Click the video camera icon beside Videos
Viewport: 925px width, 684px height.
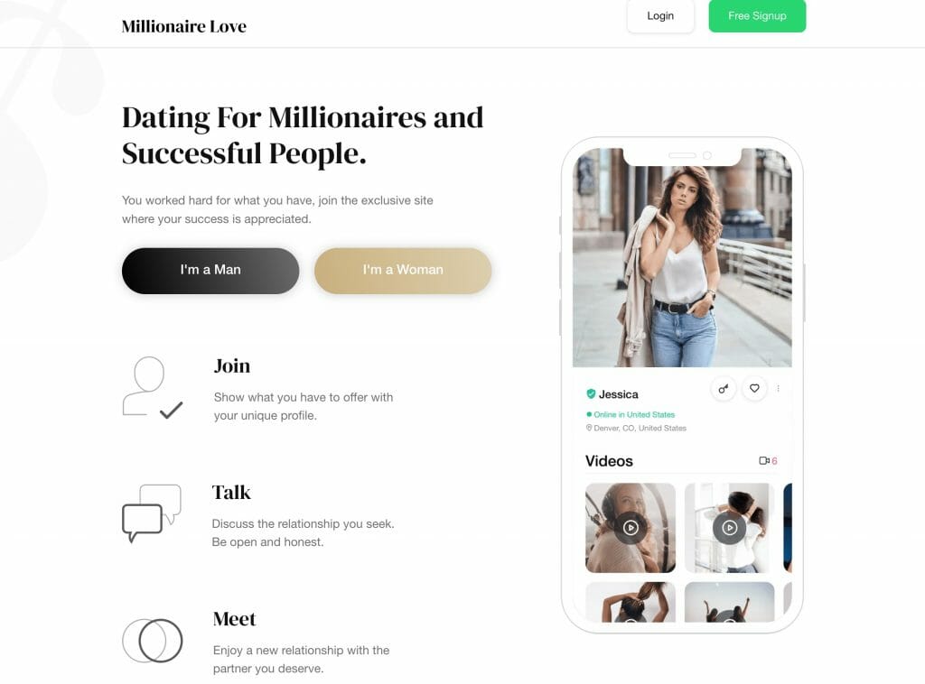764,461
